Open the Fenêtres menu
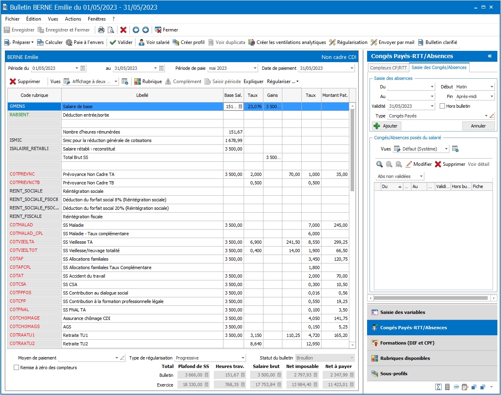Screen dimensions: 501x395 point(97,19)
